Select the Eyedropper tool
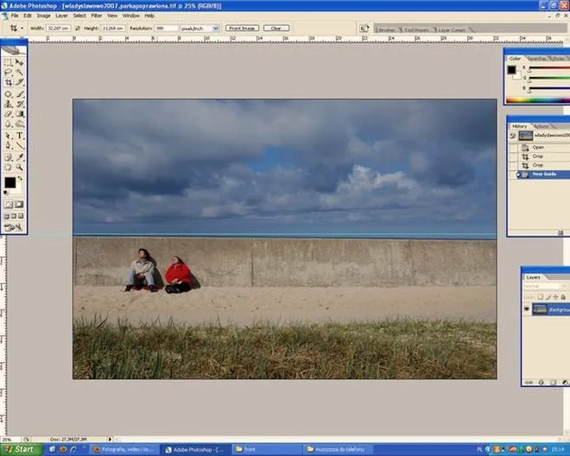Image resolution: width=570 pixels, height=456 pixels. point(20,157)
